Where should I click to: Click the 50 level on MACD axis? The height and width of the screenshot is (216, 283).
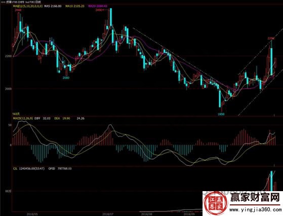(10, 125)
